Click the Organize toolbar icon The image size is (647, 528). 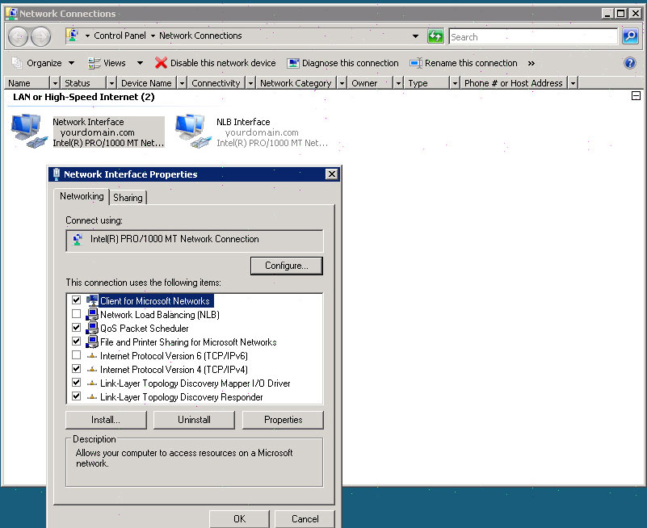(x=17, y=63)
